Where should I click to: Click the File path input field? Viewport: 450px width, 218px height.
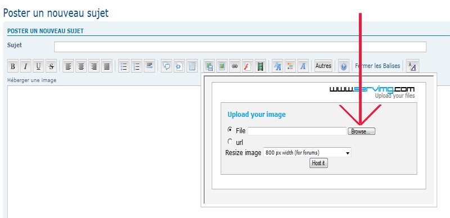pos(298,131)
